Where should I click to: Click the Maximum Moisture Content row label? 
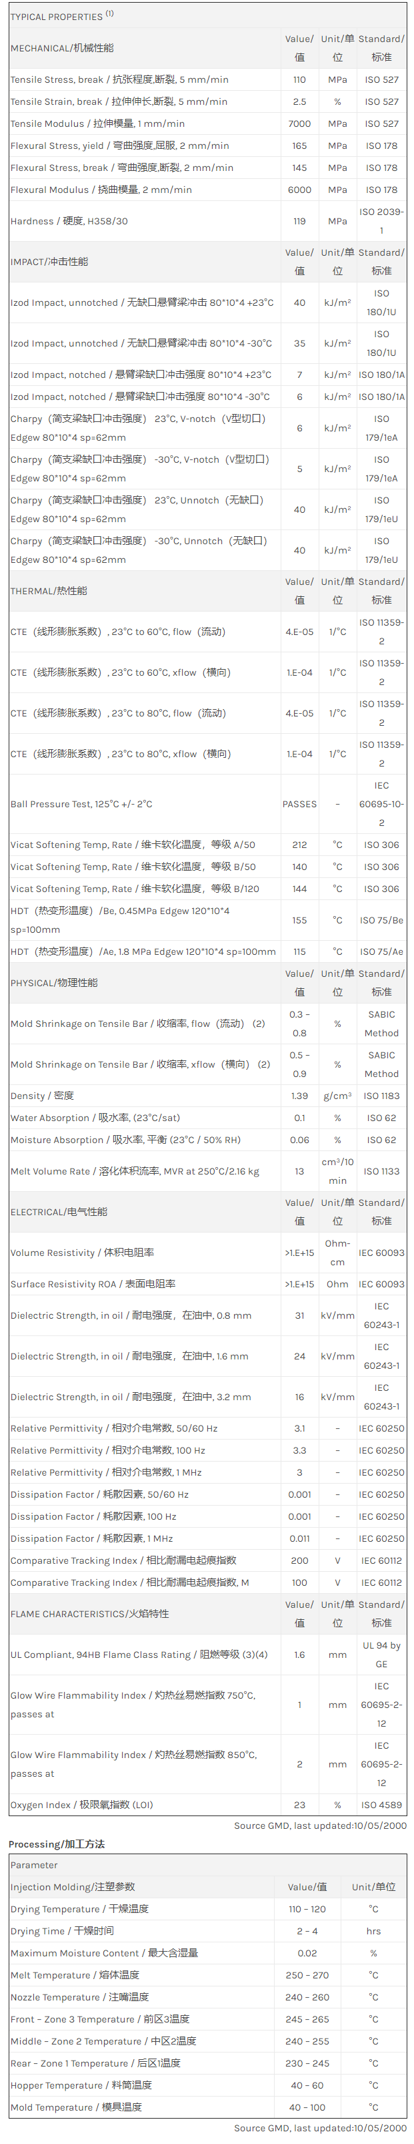104,1952
